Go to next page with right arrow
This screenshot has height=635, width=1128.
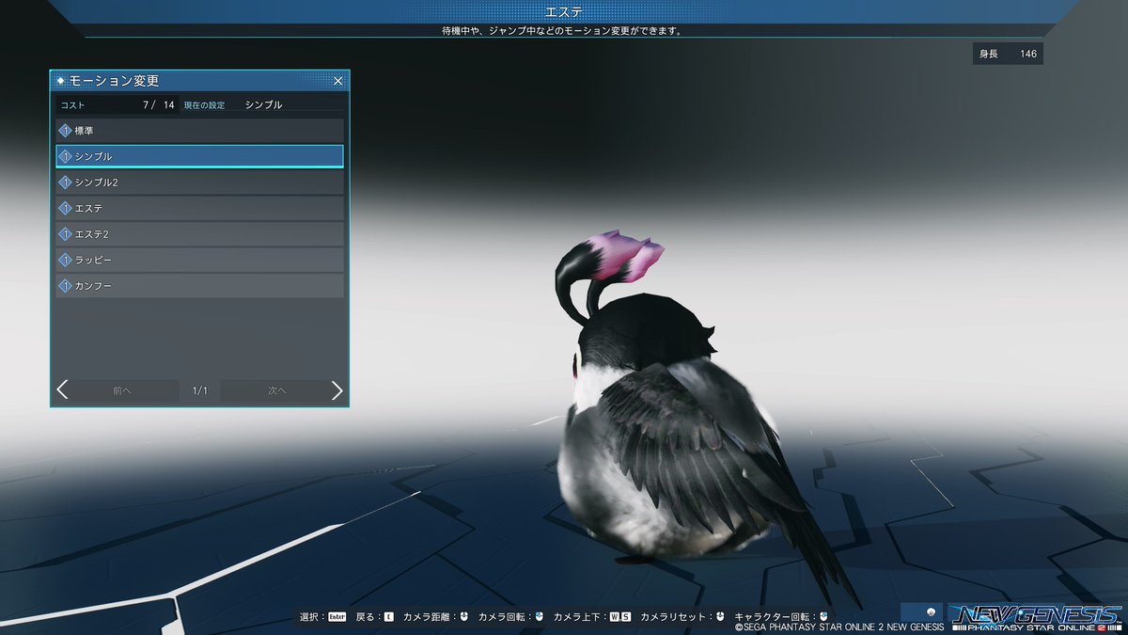(x=337, y=390)
